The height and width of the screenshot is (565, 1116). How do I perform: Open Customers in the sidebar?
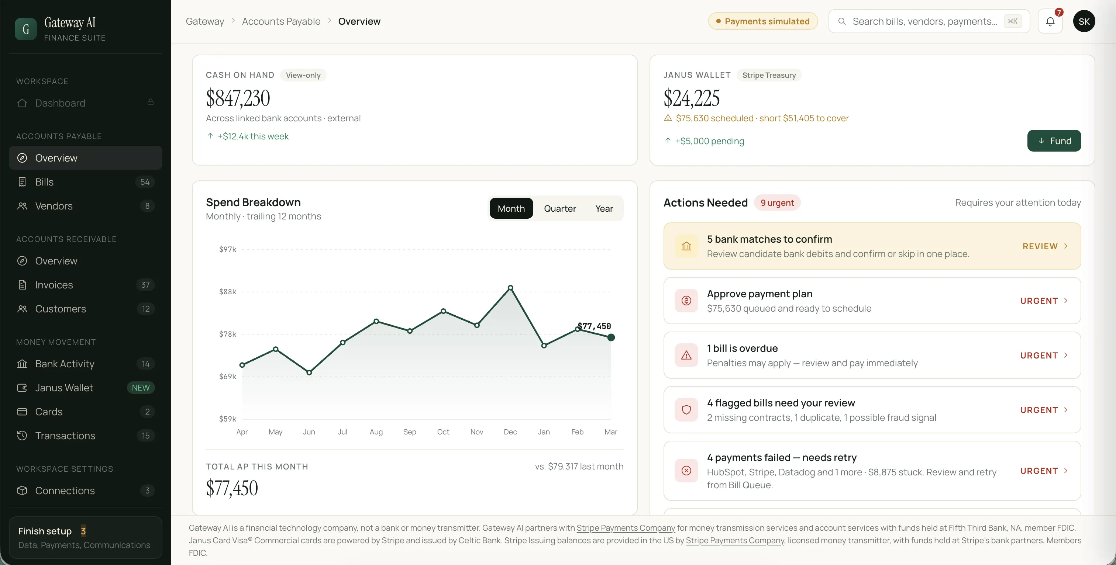(85, 309)
